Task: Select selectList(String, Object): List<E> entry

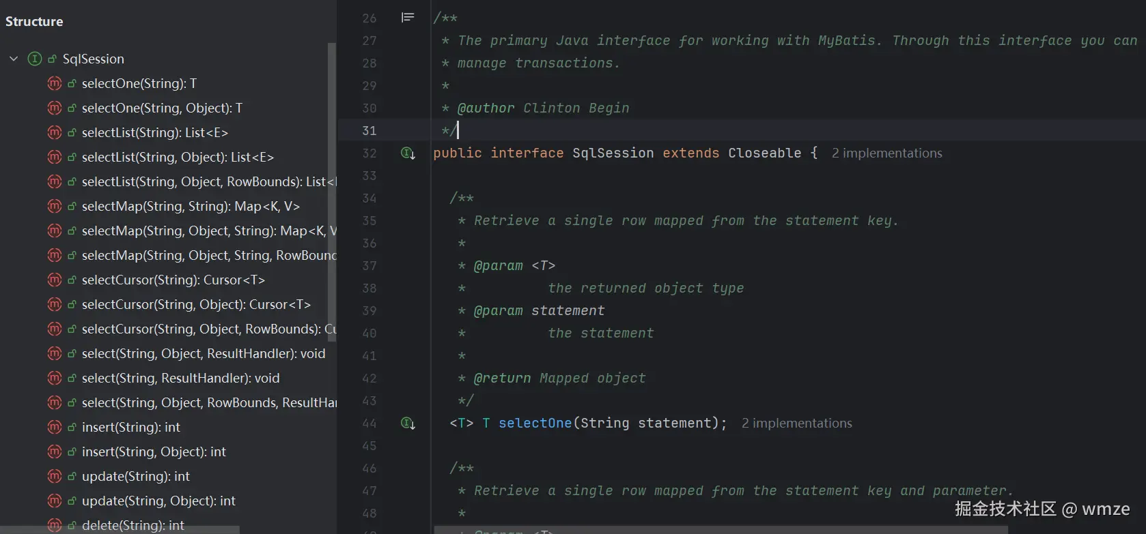Action: point(178,157)
